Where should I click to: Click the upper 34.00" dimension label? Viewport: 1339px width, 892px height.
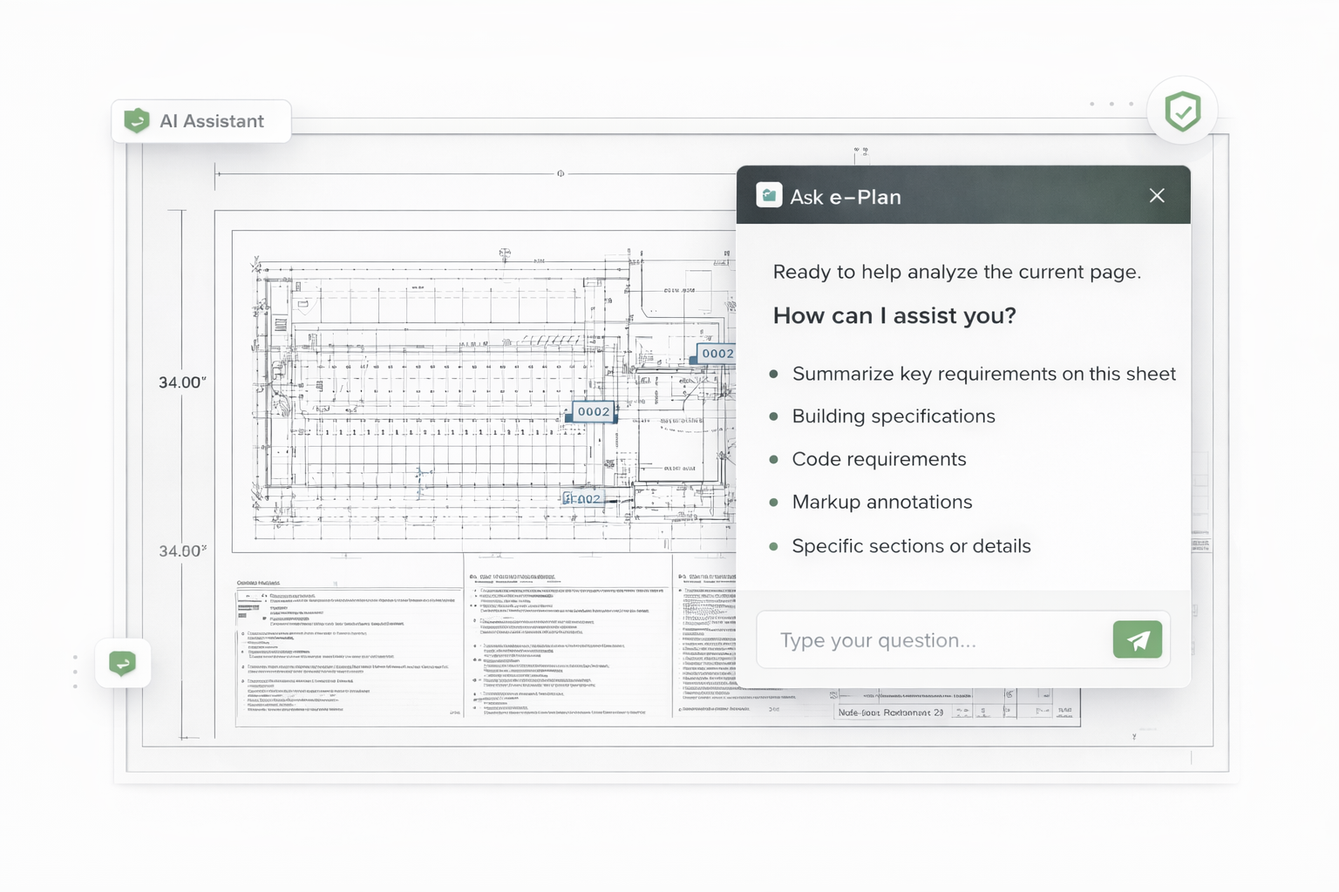[x=182, y=382]
